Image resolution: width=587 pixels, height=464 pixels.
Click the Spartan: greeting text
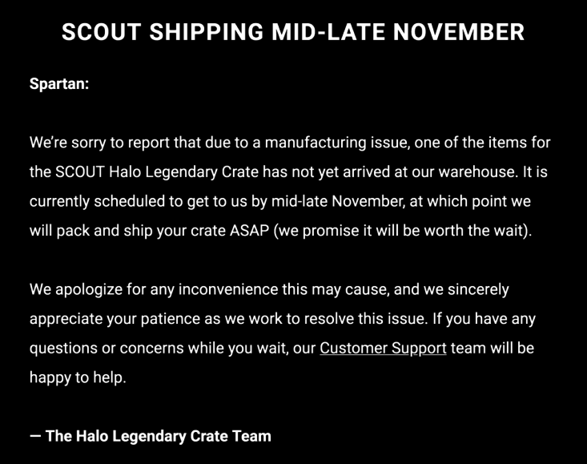(x=59, y=83)
